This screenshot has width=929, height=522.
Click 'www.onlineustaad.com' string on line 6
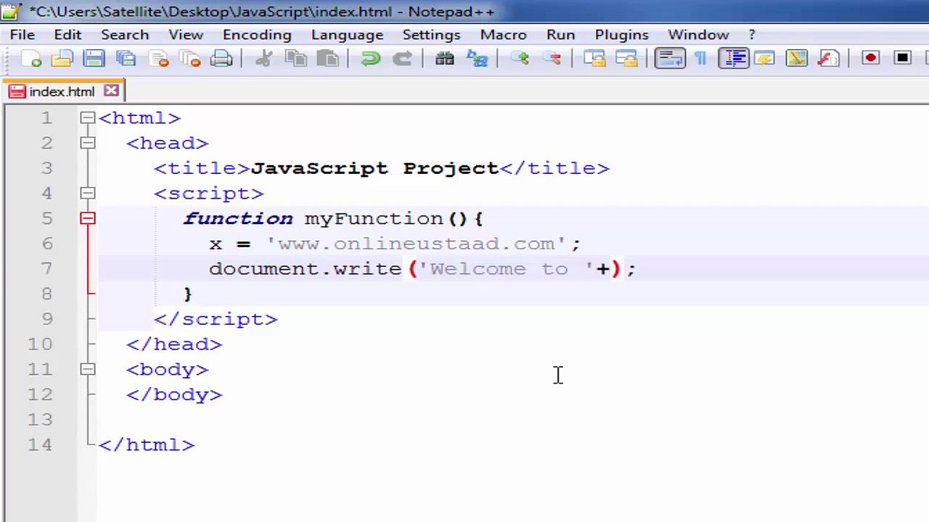click(x=416, y=244)
